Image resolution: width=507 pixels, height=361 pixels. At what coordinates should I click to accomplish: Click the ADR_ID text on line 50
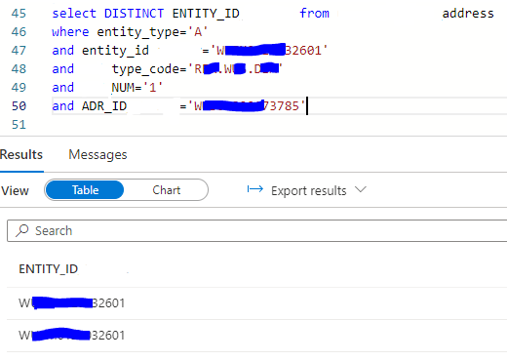tap(104, 106)
